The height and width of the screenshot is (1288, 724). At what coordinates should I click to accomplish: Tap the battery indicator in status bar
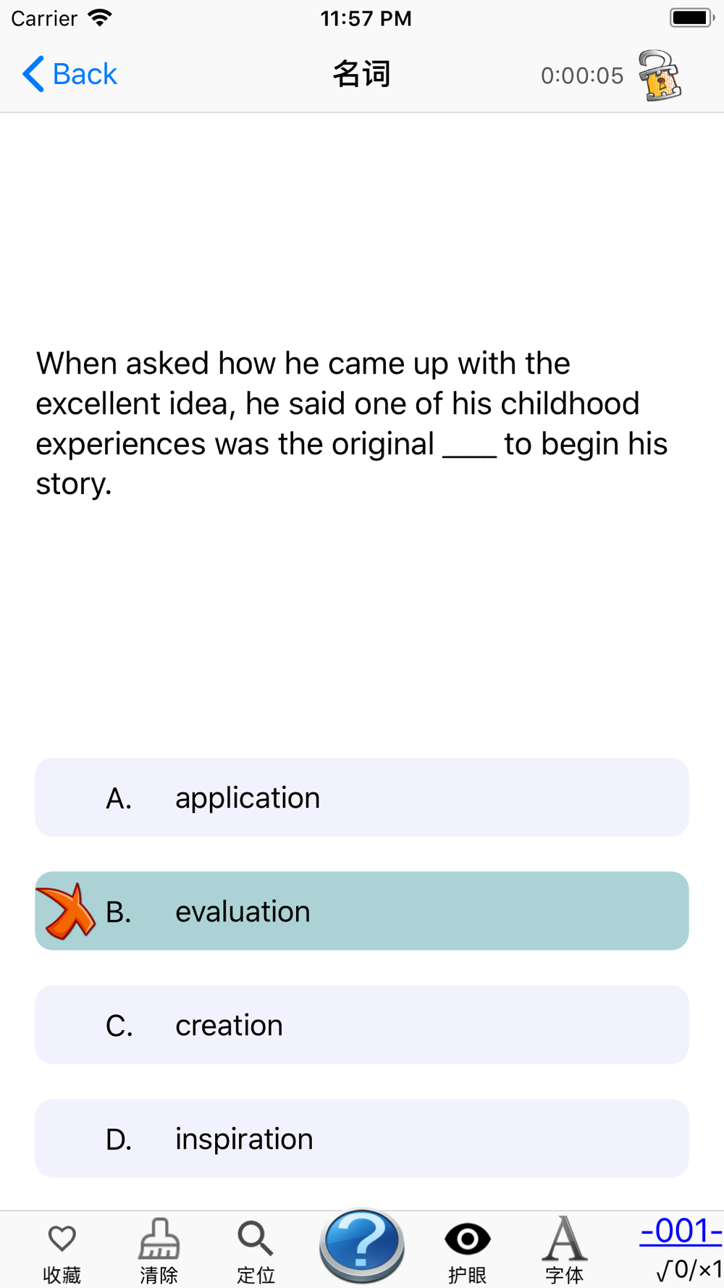692,17
